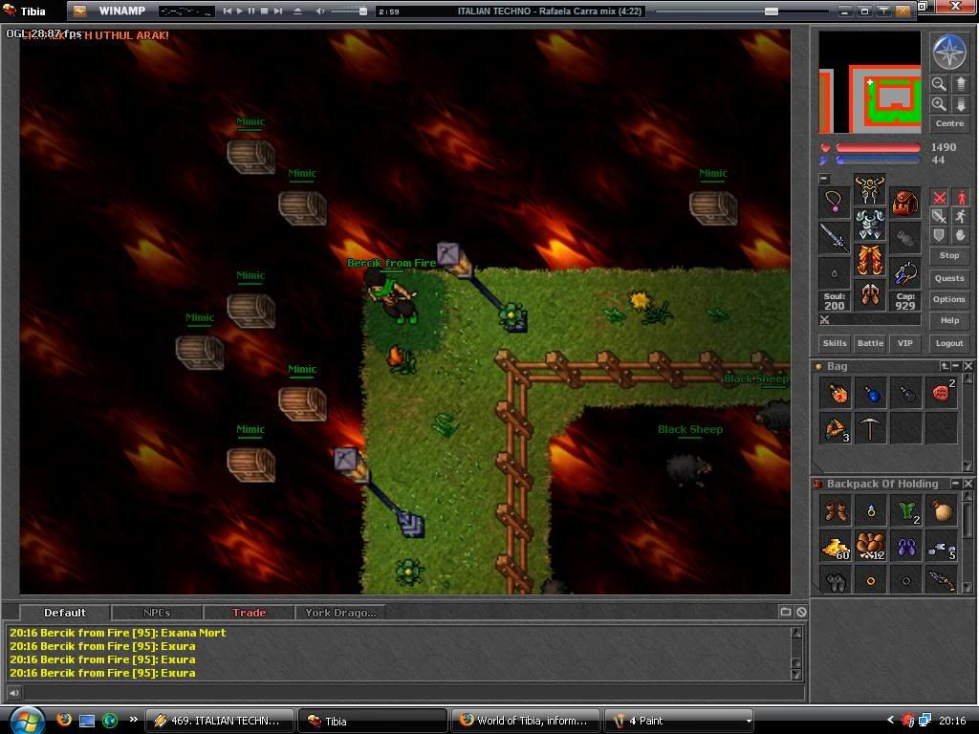
Task: Stop Winamp playback
Action: [264, 11]
